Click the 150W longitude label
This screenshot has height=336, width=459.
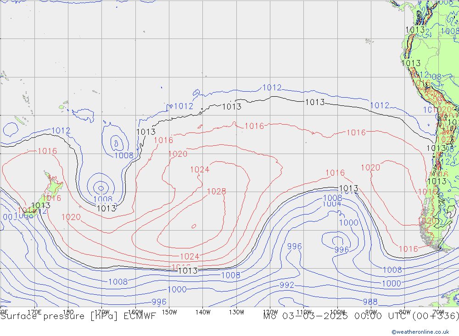click(169, 312)
